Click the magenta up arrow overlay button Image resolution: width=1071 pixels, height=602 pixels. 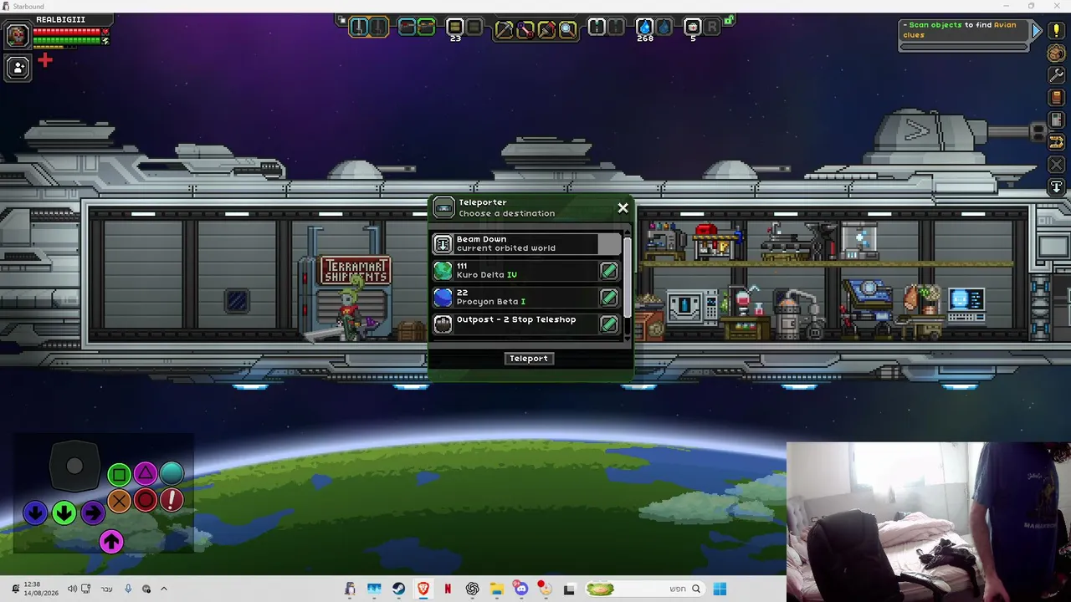point(111,542)
